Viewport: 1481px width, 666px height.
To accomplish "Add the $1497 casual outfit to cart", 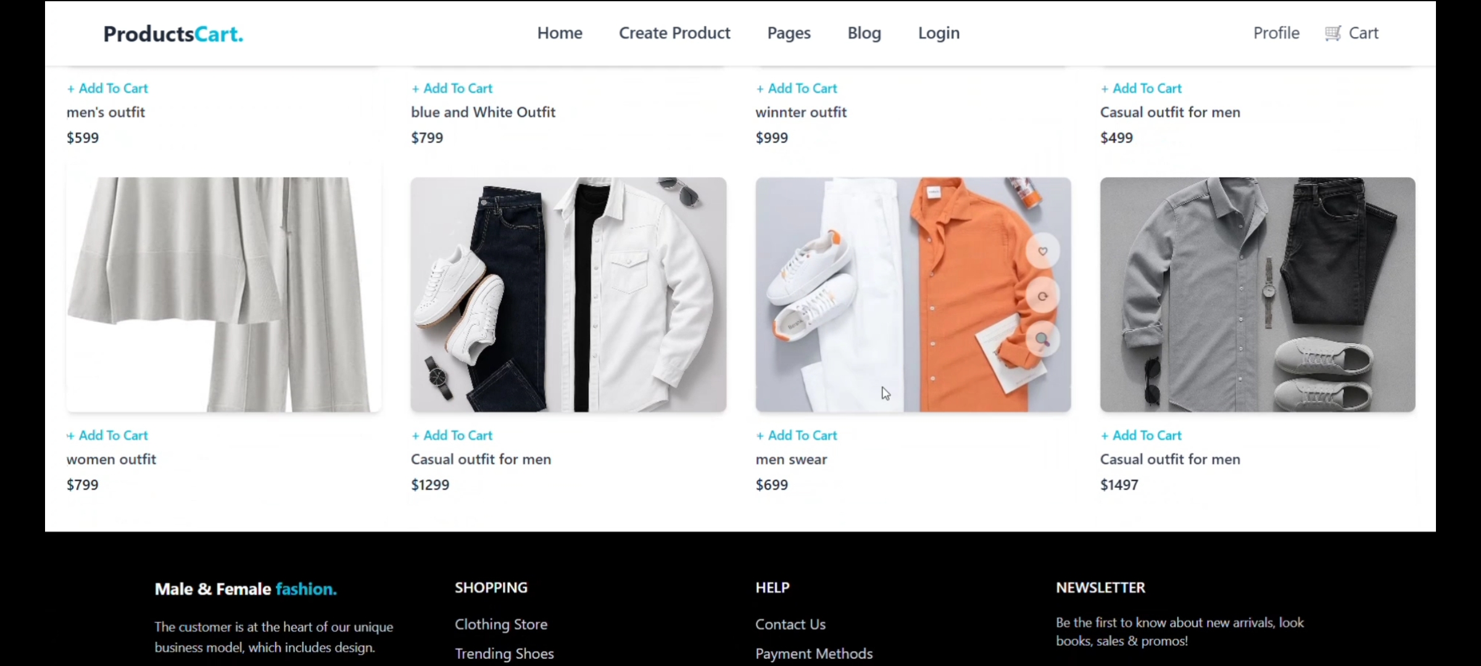I will point(1140,435).
